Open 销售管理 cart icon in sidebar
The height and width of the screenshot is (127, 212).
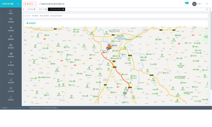(x=11, y=36)
